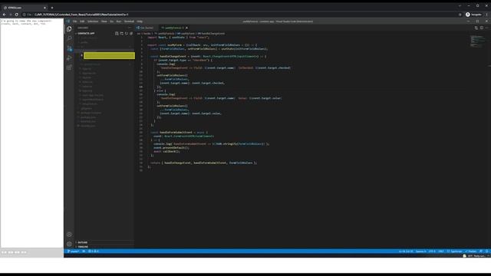Open errors and warnings in status bar
The height and width of the screenshot is (276, 491).
click(x=94, y=251)
